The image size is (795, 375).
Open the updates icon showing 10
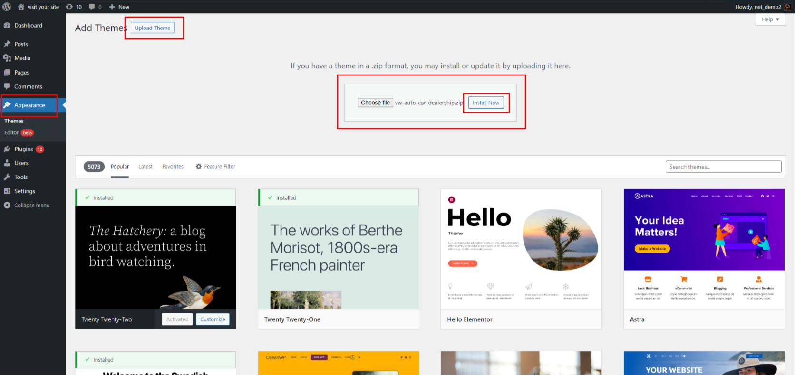[x=69, y=7]
